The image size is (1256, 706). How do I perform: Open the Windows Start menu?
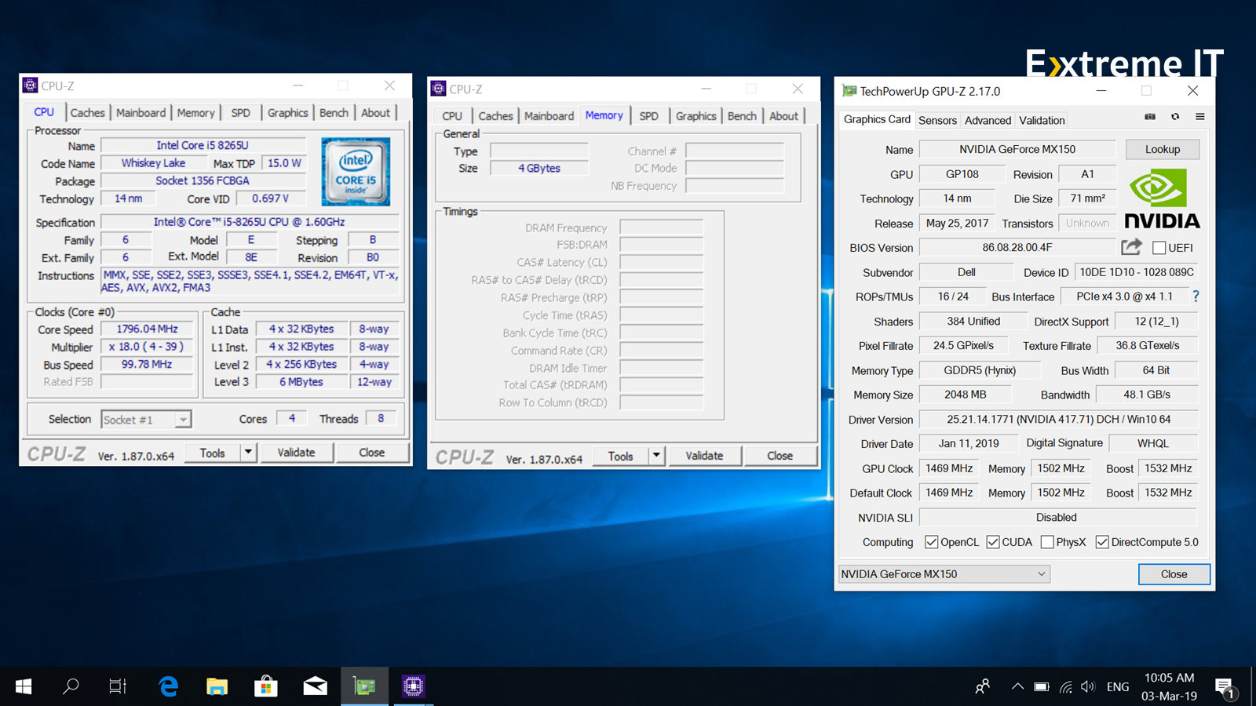pos(24,686)
